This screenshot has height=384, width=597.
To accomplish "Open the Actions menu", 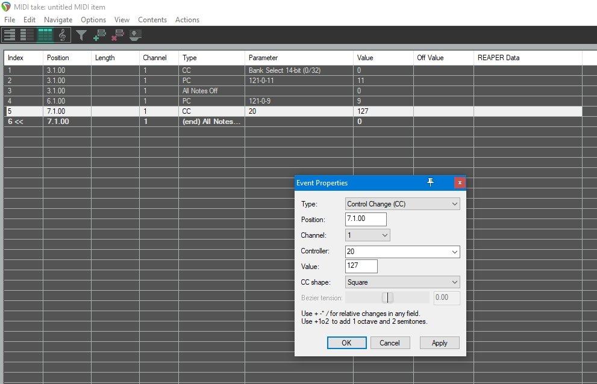I will [187, 20].
